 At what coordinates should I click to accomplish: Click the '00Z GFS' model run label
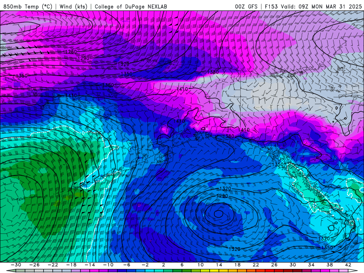pos(246,6)
